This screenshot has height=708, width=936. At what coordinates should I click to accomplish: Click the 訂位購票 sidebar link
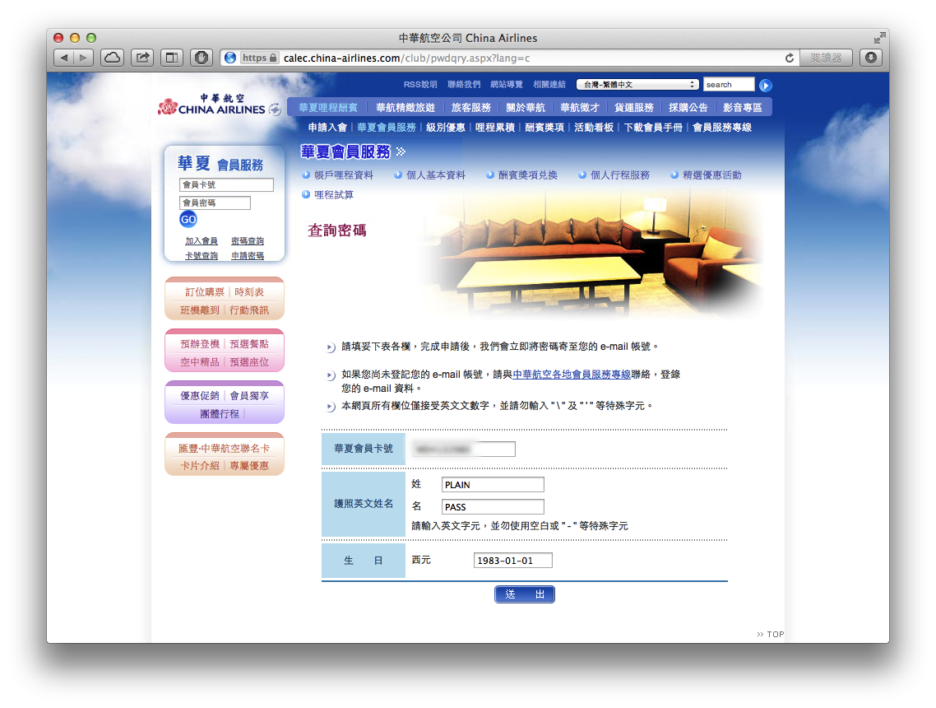coord(204,292)
